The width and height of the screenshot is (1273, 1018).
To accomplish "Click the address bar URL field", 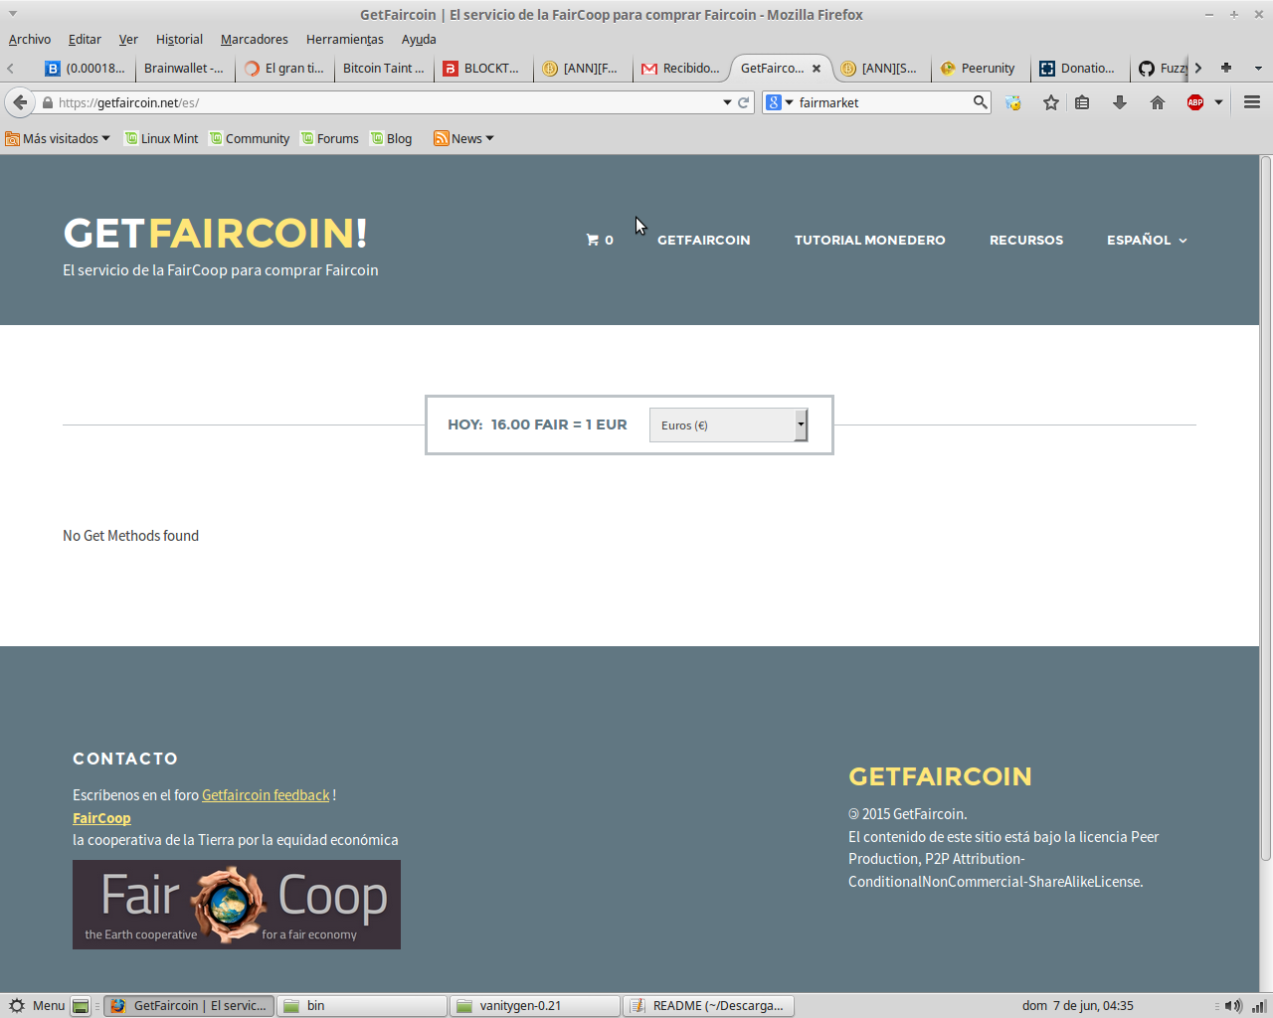I will pyautogui.click(x=388, y=102).
